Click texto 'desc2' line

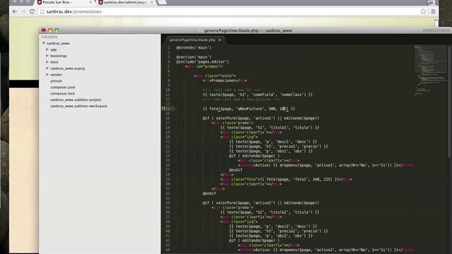tap(273, 226)
